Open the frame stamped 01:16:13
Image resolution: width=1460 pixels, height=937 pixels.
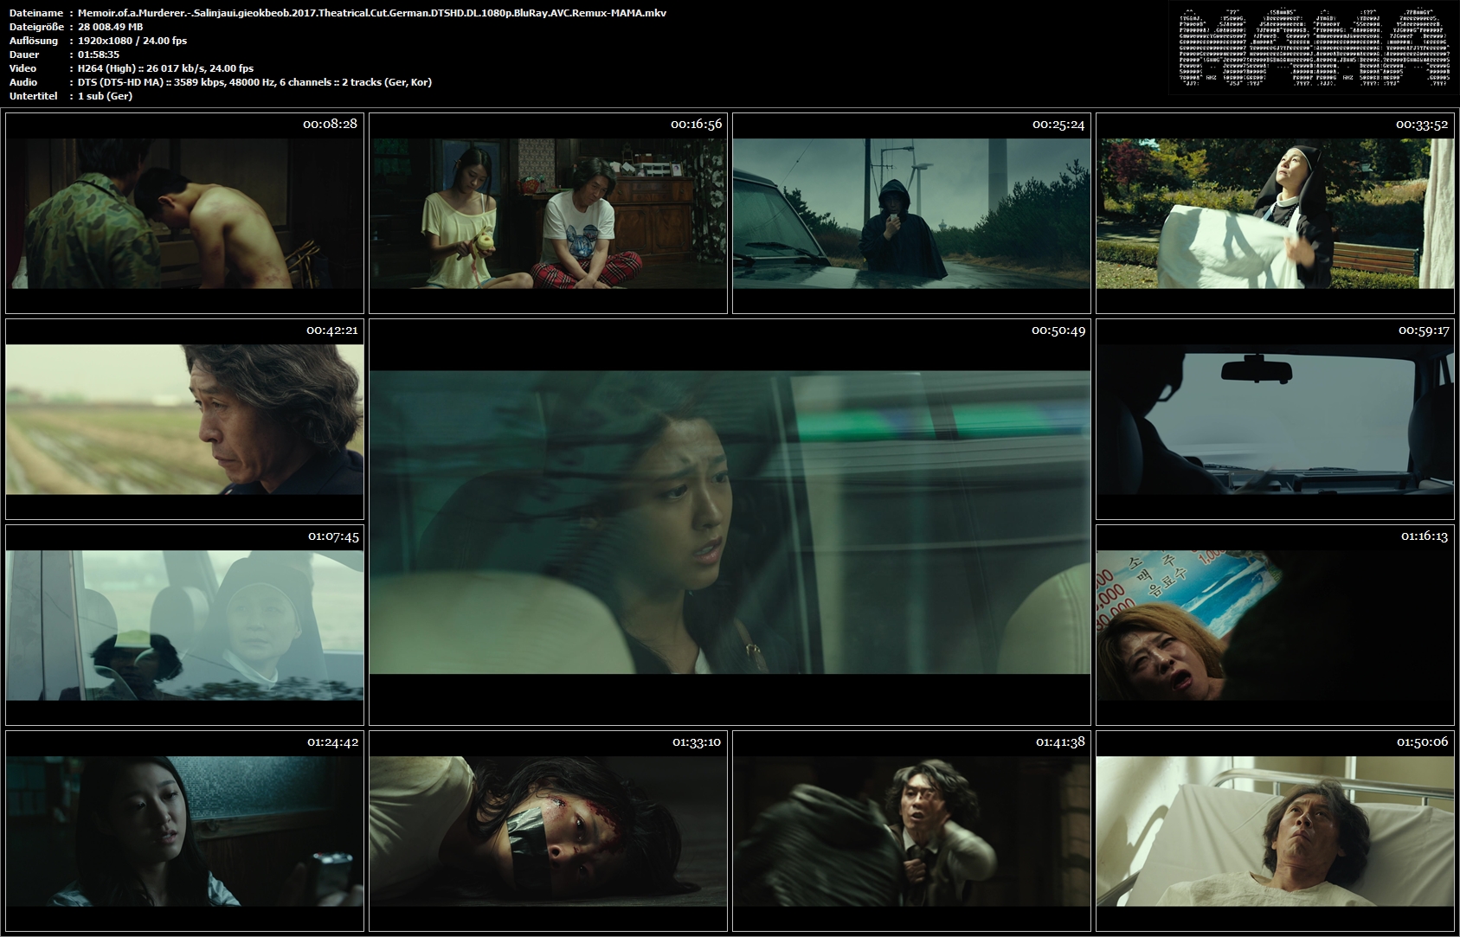[1275, 625]
